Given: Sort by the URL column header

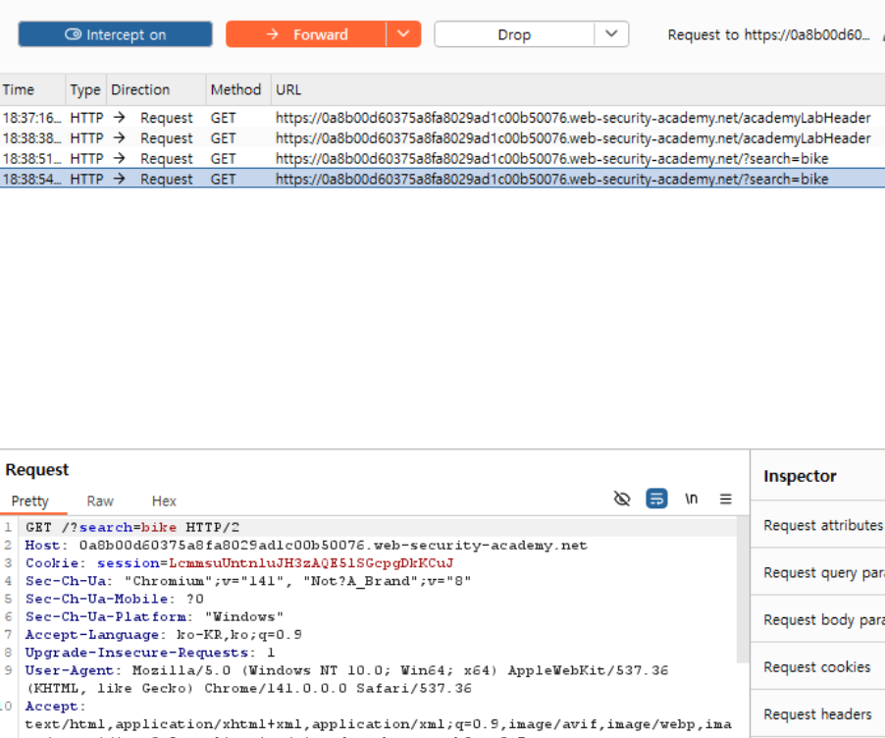Looking at the screenshot, I should [x=578, y=89].
